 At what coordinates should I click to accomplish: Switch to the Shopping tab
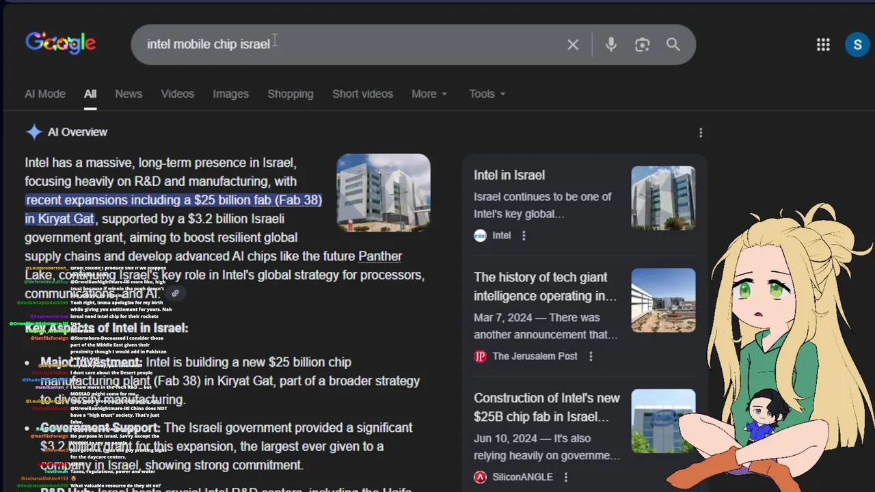pyautogui.click(x=291, y=94)
